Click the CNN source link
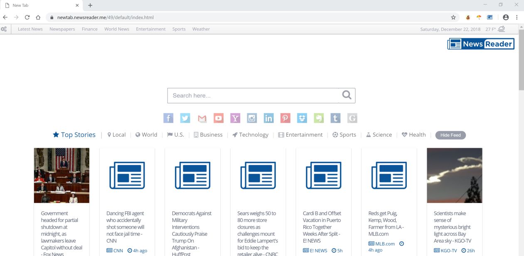The height and width of the screenshot is (256, 524). coord(115,251)
